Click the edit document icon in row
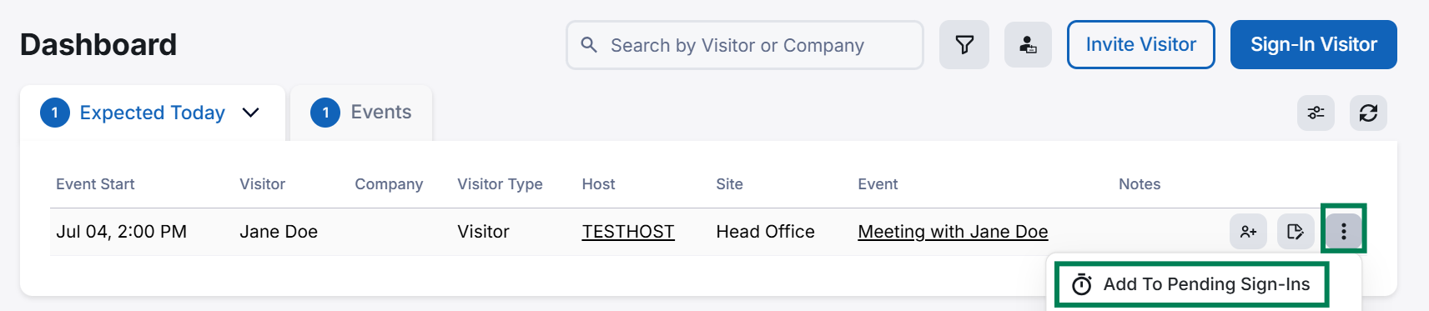The width and height of the screenshot is (1429, 311). click(x=1296, y=232)
